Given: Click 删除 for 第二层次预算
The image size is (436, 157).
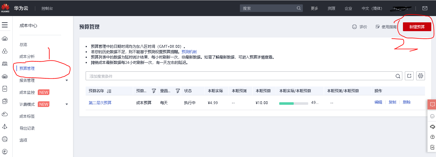Looking at the screenshot, I should [x=407, y=102].
